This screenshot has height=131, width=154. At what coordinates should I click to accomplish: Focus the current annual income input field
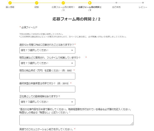(47, 76)
